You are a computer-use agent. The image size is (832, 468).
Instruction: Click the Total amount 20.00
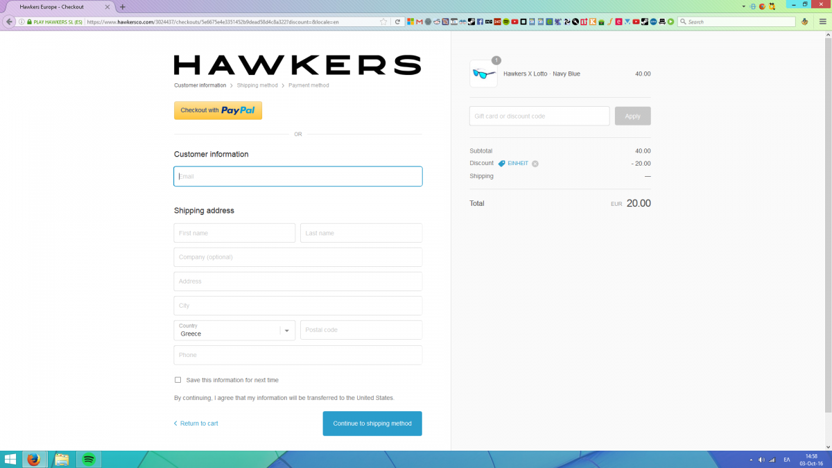[x=639, y=203]
